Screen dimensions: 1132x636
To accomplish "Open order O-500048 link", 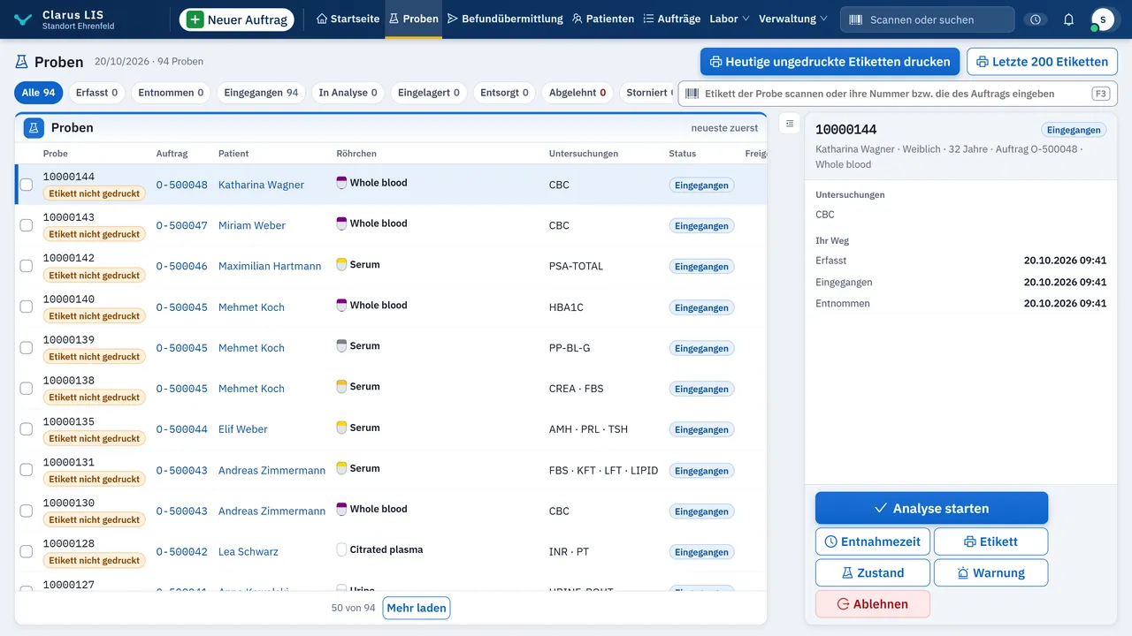I will (182, 185).
